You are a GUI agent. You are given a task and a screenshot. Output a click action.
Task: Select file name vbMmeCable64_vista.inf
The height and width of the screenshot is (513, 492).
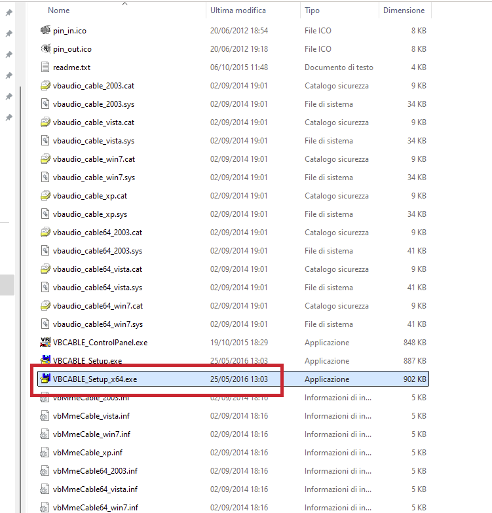(95, 489)
